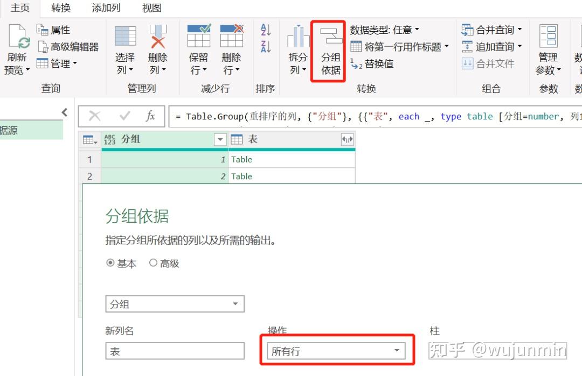Image resolution: width=582 pixels, height=376 pixels.
Task: Click the 分组 cell with value 1
Action: [165, 160]
